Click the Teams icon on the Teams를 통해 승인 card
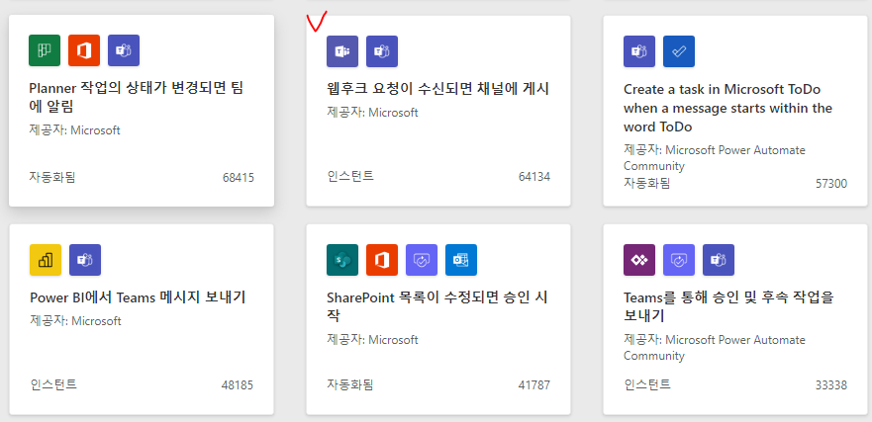The width and height of the screenshot is (872, 422). pos(719,260)
